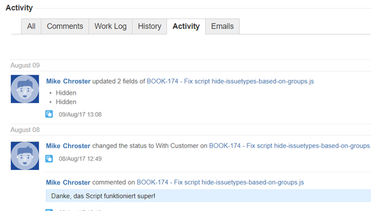Click the activity icon beside 09/Aug/17 13:08
Viewport: 371px width, 211px height.
pos(49,114)
